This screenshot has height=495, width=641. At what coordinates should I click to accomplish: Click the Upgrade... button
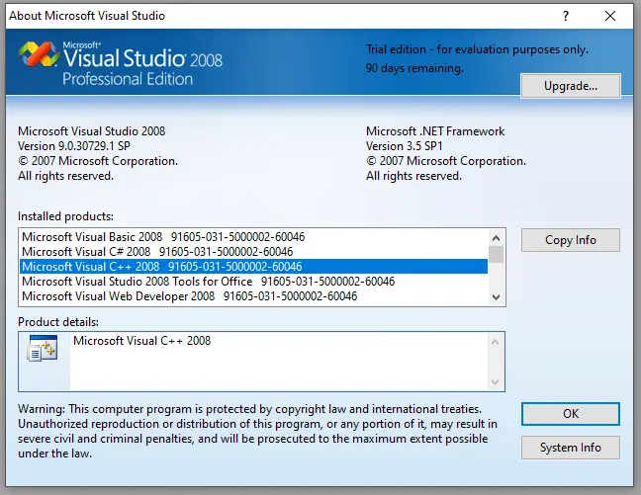point(571,86)
